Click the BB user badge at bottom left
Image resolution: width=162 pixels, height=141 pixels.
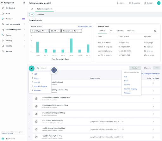pyautogui.click(x=3, y=139)
